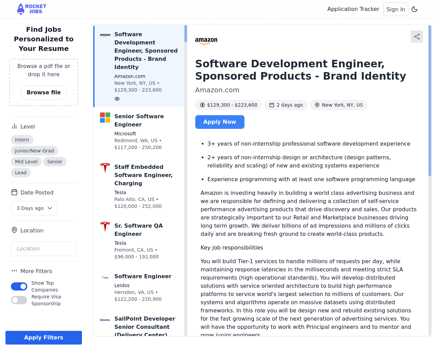This screenshot has width=437, height=350.
Task: Select the Intern level filter
Action: pyautogui.click(x=22, y=140)
